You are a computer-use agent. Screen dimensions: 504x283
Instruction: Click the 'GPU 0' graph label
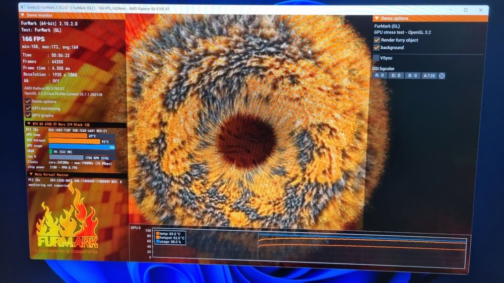[x=136, y=228]
